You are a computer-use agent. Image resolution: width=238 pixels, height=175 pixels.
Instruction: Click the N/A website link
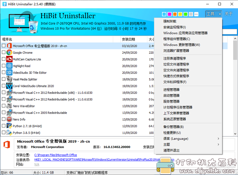37,164
